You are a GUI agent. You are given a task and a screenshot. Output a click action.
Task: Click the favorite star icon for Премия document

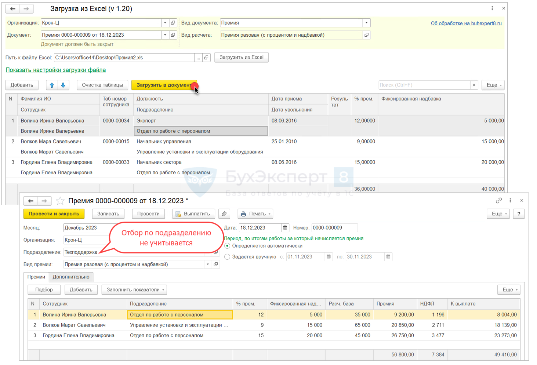tap(60, 201)
